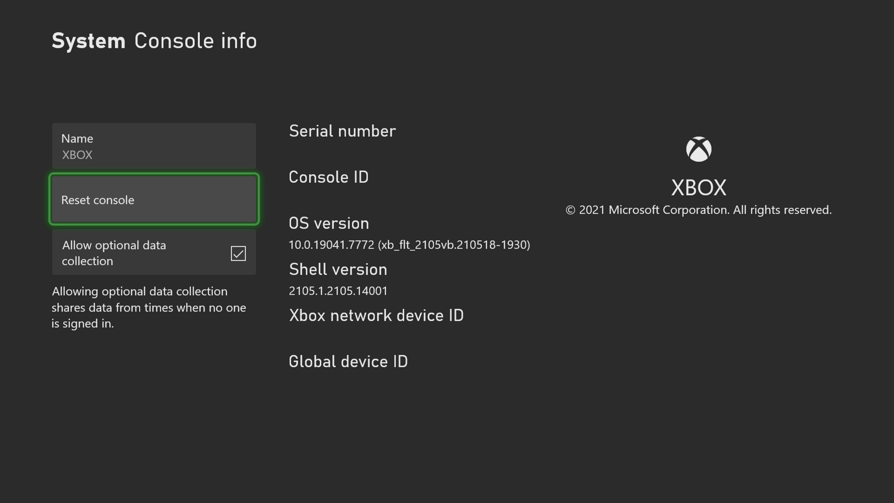Select the Global device ID label
This screenshot has width=894, height=503.
pyautogui.click(x=348, y=361)
